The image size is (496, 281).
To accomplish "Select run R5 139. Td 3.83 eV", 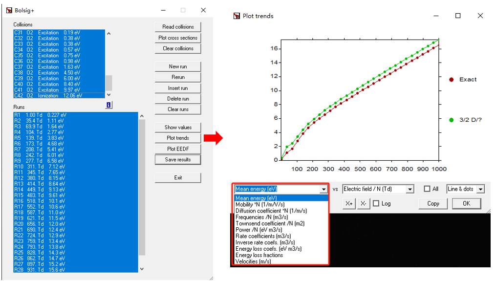I will click(x=76, y=138).
